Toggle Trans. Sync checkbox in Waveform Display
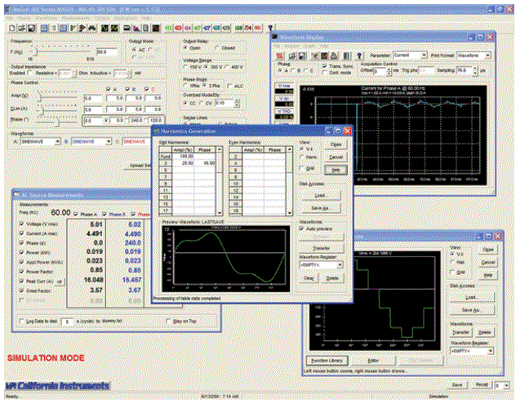This screenshot has width=529, height=413. tap(325, 66)
